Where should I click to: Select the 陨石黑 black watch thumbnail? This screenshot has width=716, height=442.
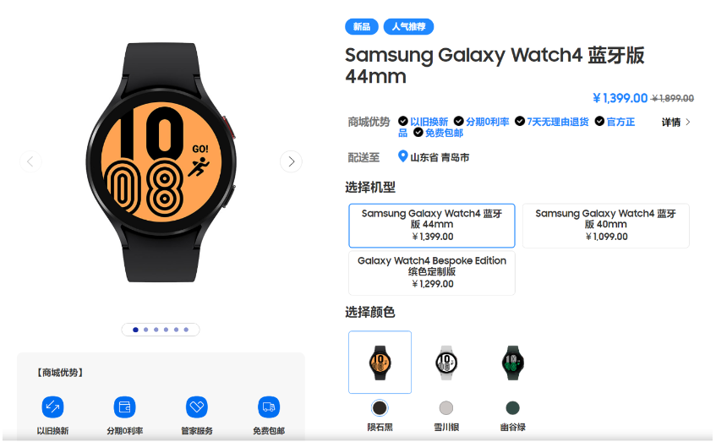(380, 362)
